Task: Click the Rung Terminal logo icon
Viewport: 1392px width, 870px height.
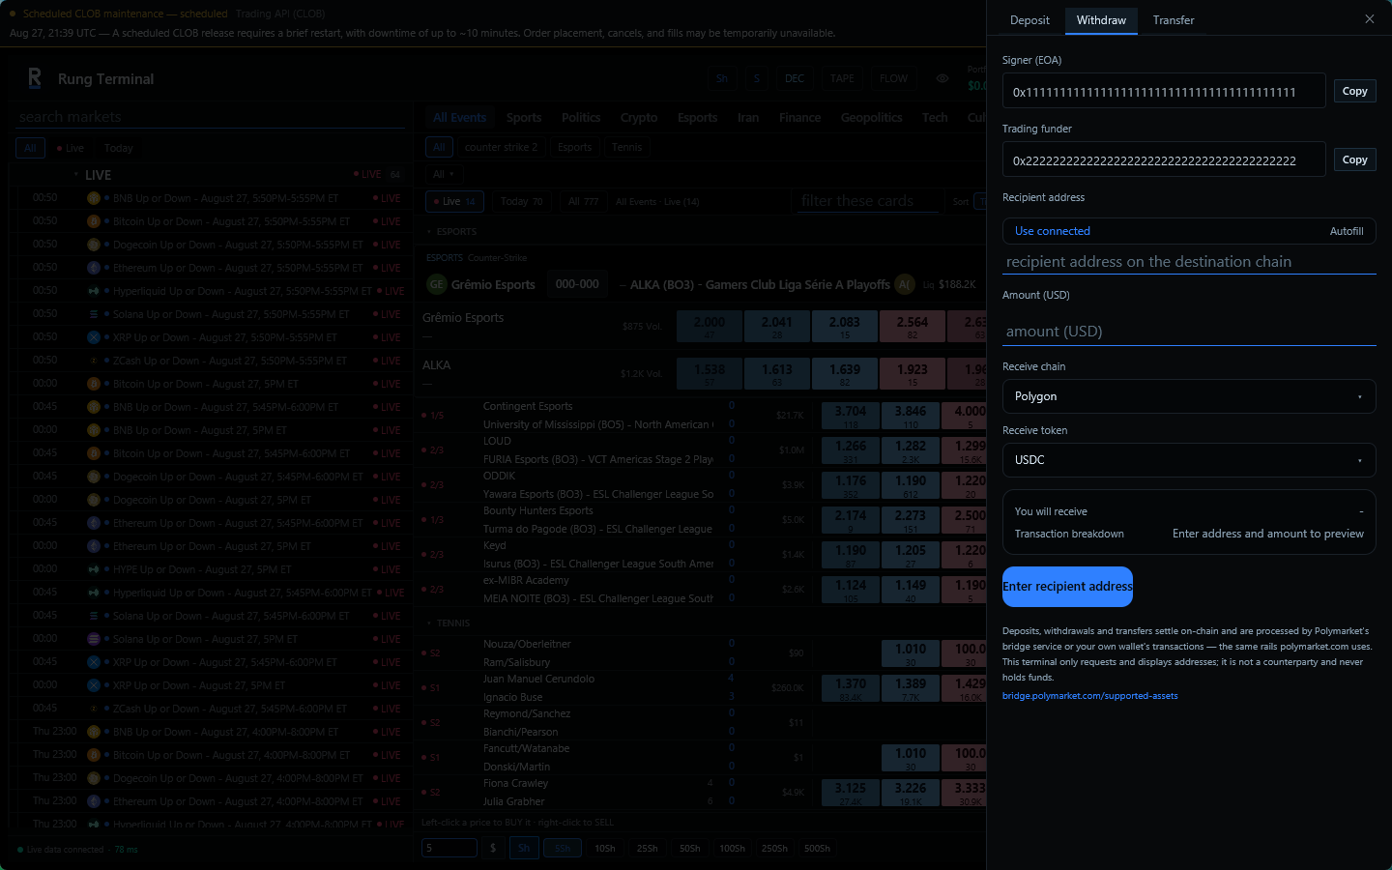Action: (35, 78)
